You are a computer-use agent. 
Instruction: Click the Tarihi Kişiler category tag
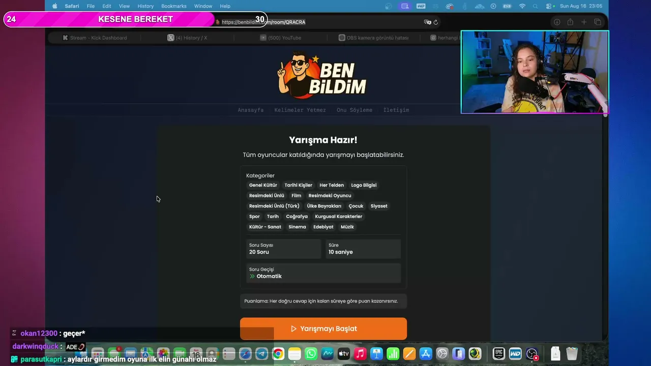pos(299,185)
